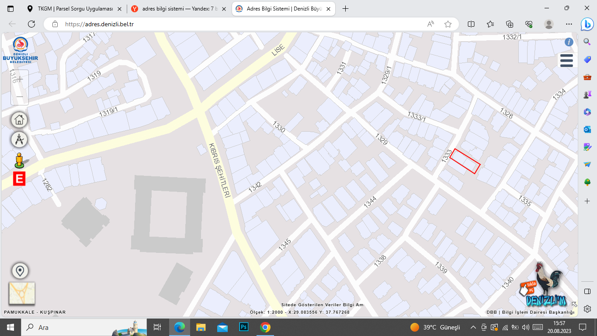The image size is (597, 336).
Task: Add this page to favorites
Action: point(448,24)
